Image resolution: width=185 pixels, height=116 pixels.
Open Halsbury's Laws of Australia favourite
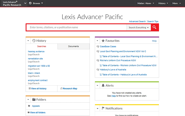point(113,70)
